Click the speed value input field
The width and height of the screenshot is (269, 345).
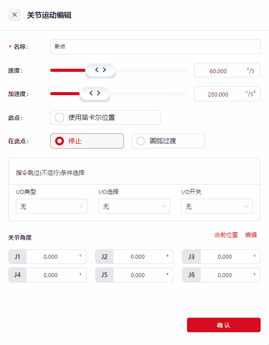219,70
